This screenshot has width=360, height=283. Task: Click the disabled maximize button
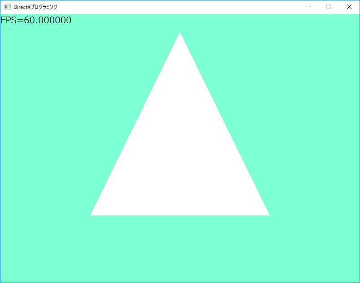pos(329,7)
